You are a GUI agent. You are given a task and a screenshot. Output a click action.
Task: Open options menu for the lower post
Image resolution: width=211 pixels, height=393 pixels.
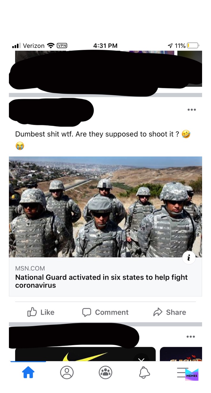click(x=190, y=337)
